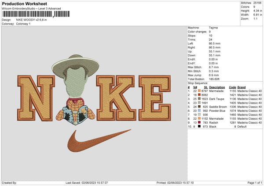This screenshot has width=264, height=186.
Task: Click the Height value 4.34 in
Action: pyautogui.click(x=257, y=11)
